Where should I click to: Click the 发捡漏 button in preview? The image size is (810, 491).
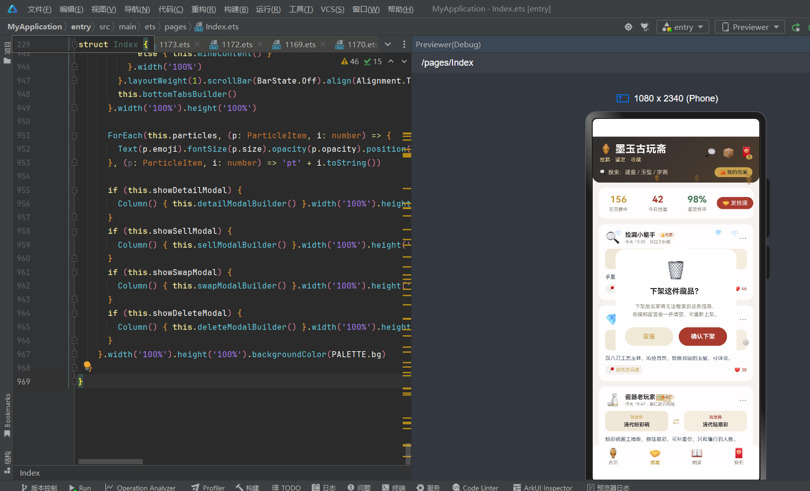point(735,203)
